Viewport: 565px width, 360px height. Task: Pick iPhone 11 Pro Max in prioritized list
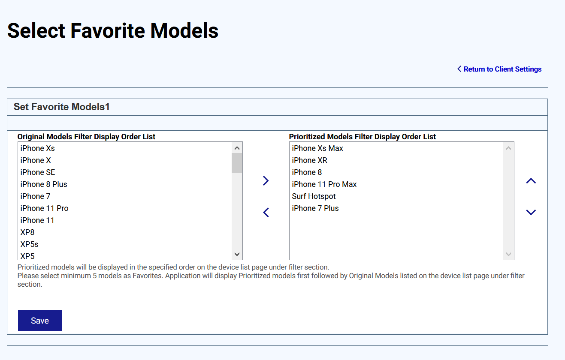click(x=324, y=184)
